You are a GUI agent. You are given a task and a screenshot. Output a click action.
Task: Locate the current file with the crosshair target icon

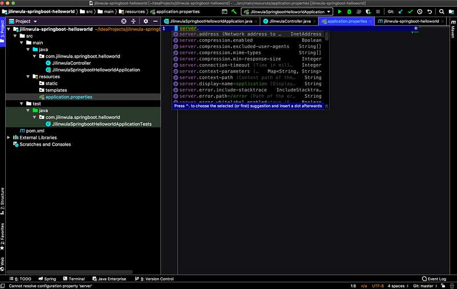124,21
